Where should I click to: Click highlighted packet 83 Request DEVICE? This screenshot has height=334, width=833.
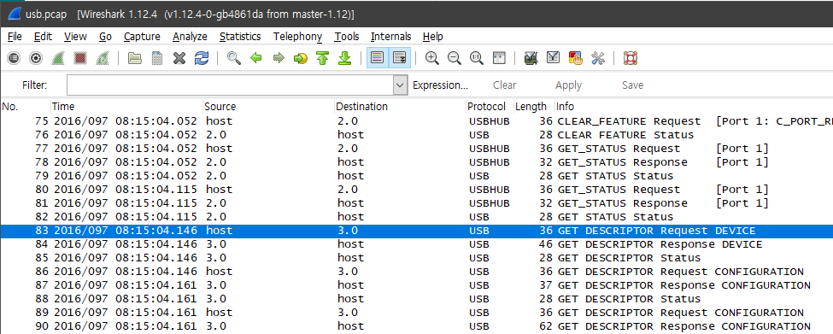(x=417, y=231)
